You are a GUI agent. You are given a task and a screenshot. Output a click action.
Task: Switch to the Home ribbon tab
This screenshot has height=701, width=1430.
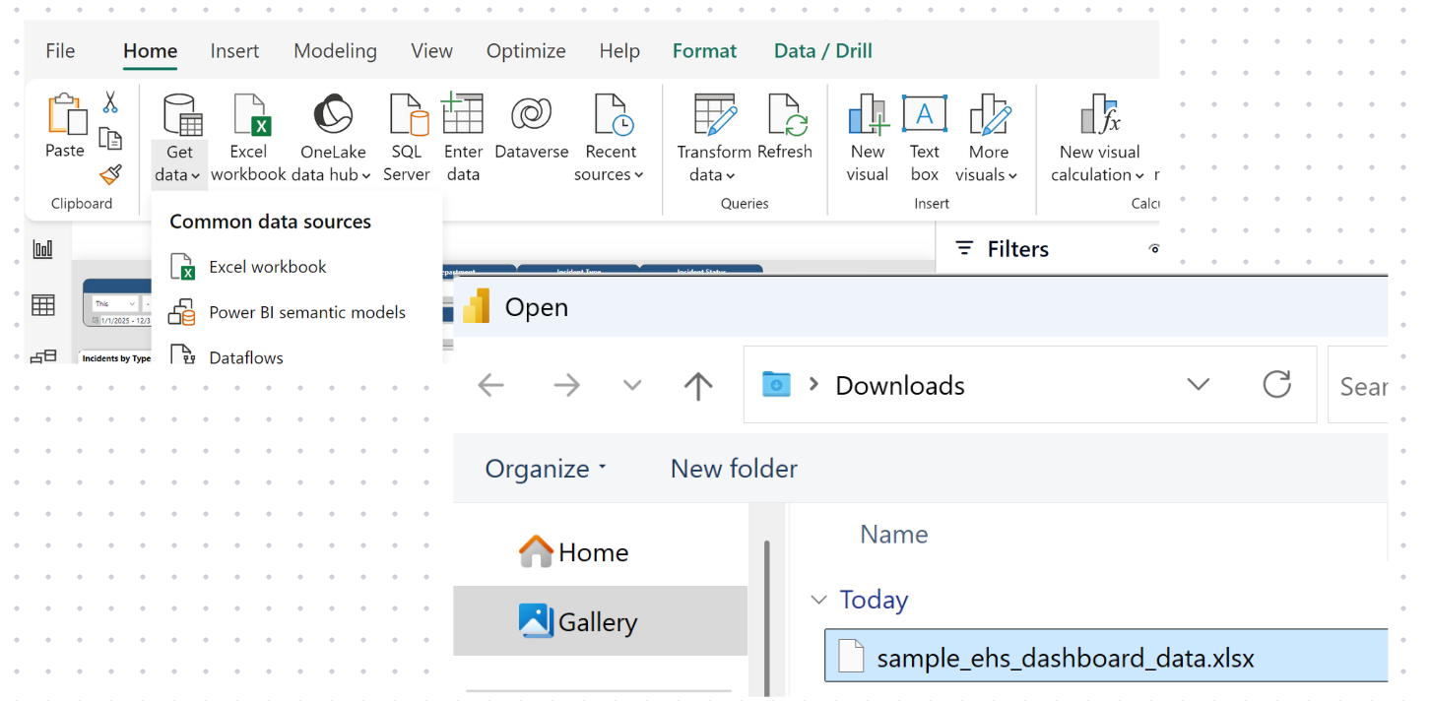(x=150, y=51)
